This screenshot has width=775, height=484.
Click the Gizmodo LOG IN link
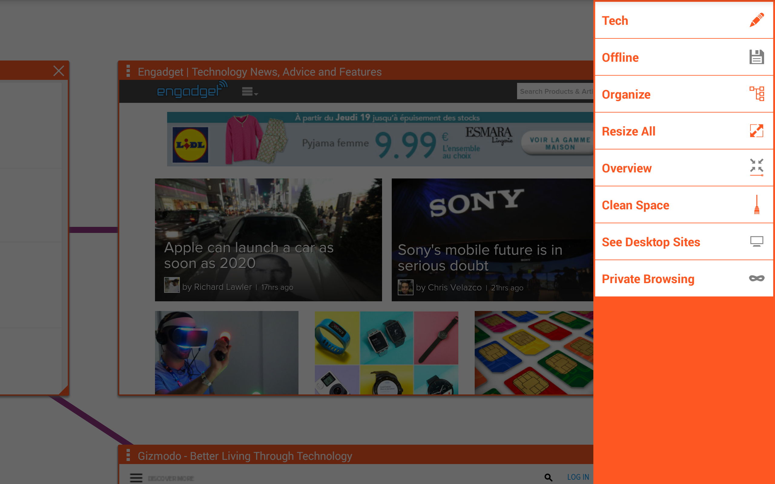[x=578, y=477]
